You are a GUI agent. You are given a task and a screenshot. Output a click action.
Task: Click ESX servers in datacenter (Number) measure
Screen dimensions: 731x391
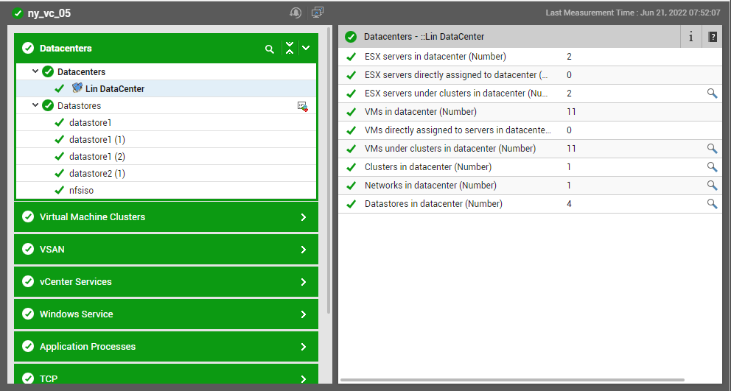(435, 57)
